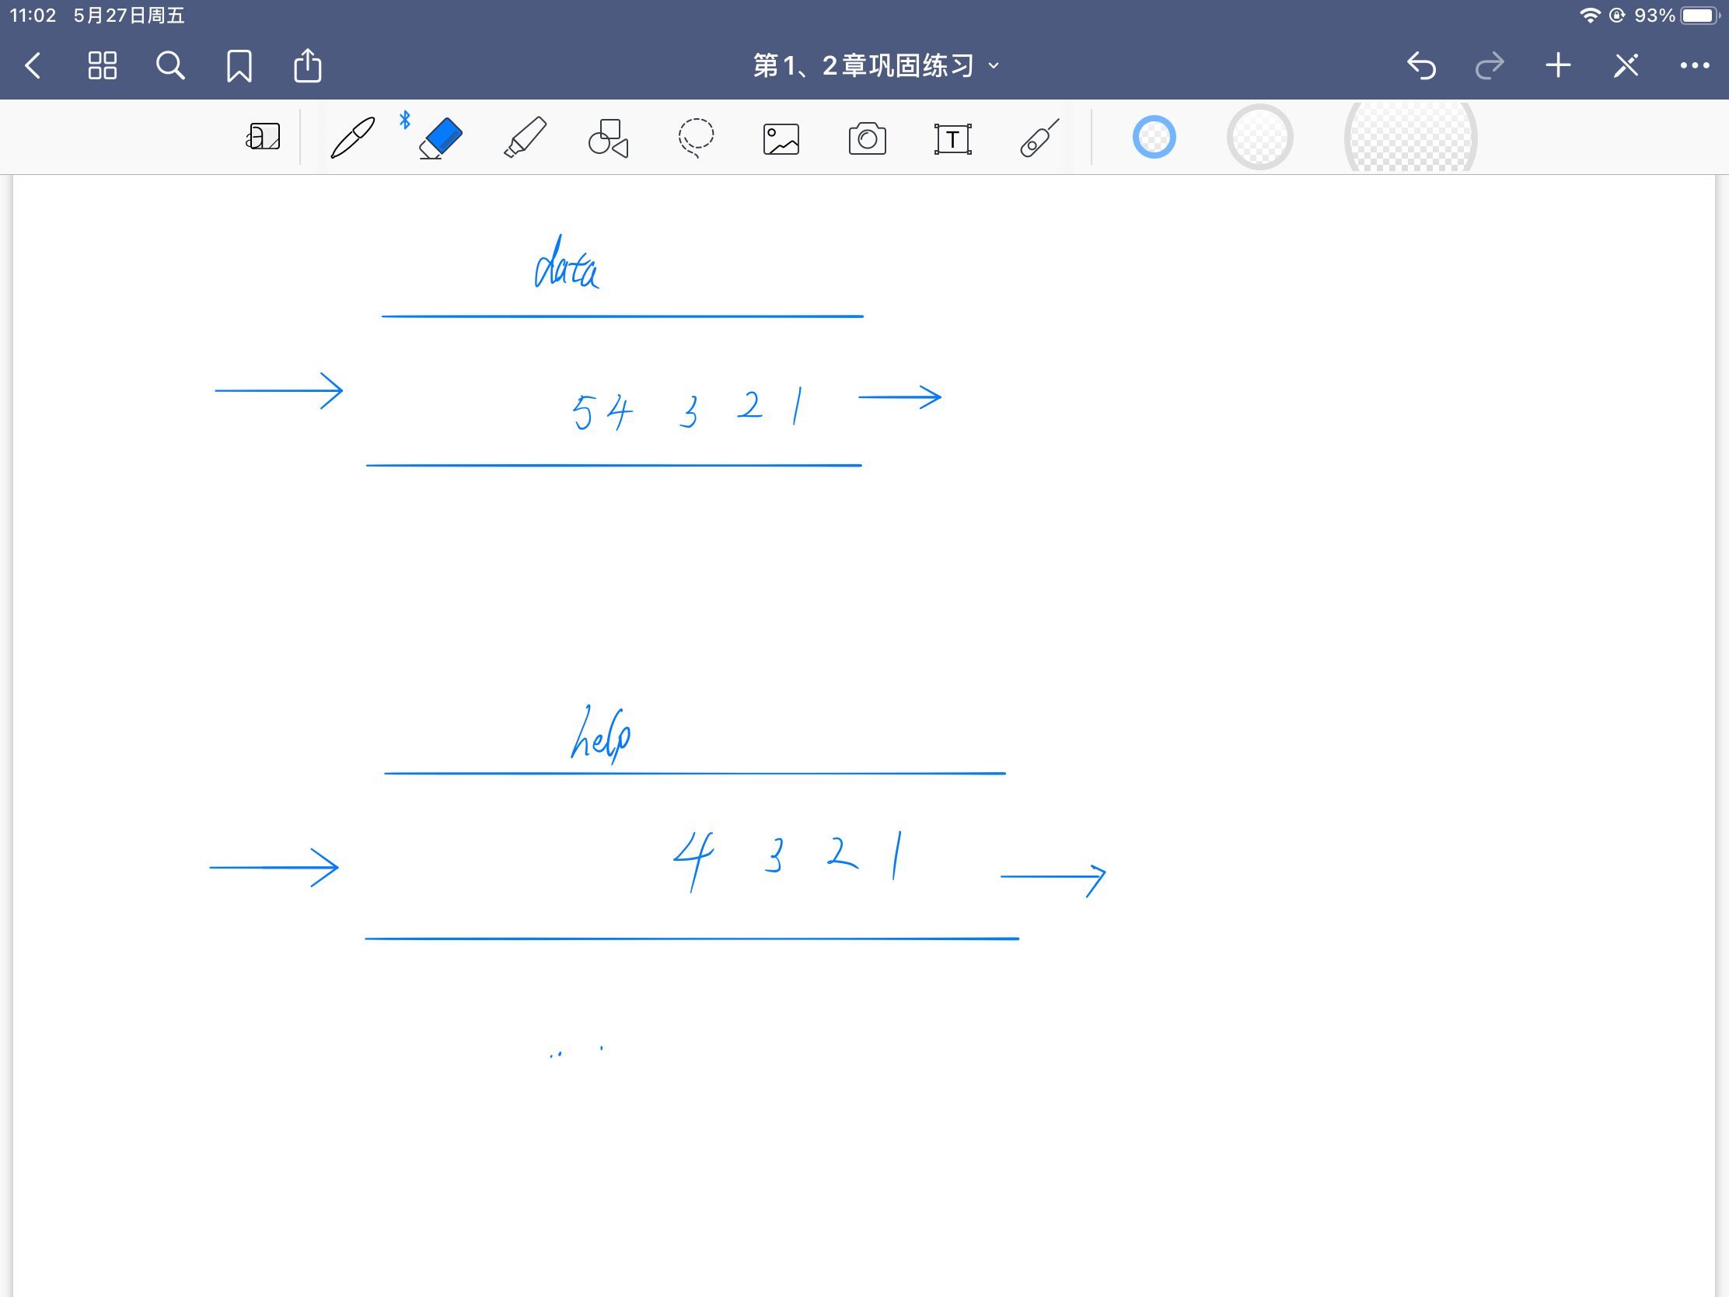Viewport: 1729px width, 1297px height.
Task: Select the Pen tool
Action: [352, 138]
